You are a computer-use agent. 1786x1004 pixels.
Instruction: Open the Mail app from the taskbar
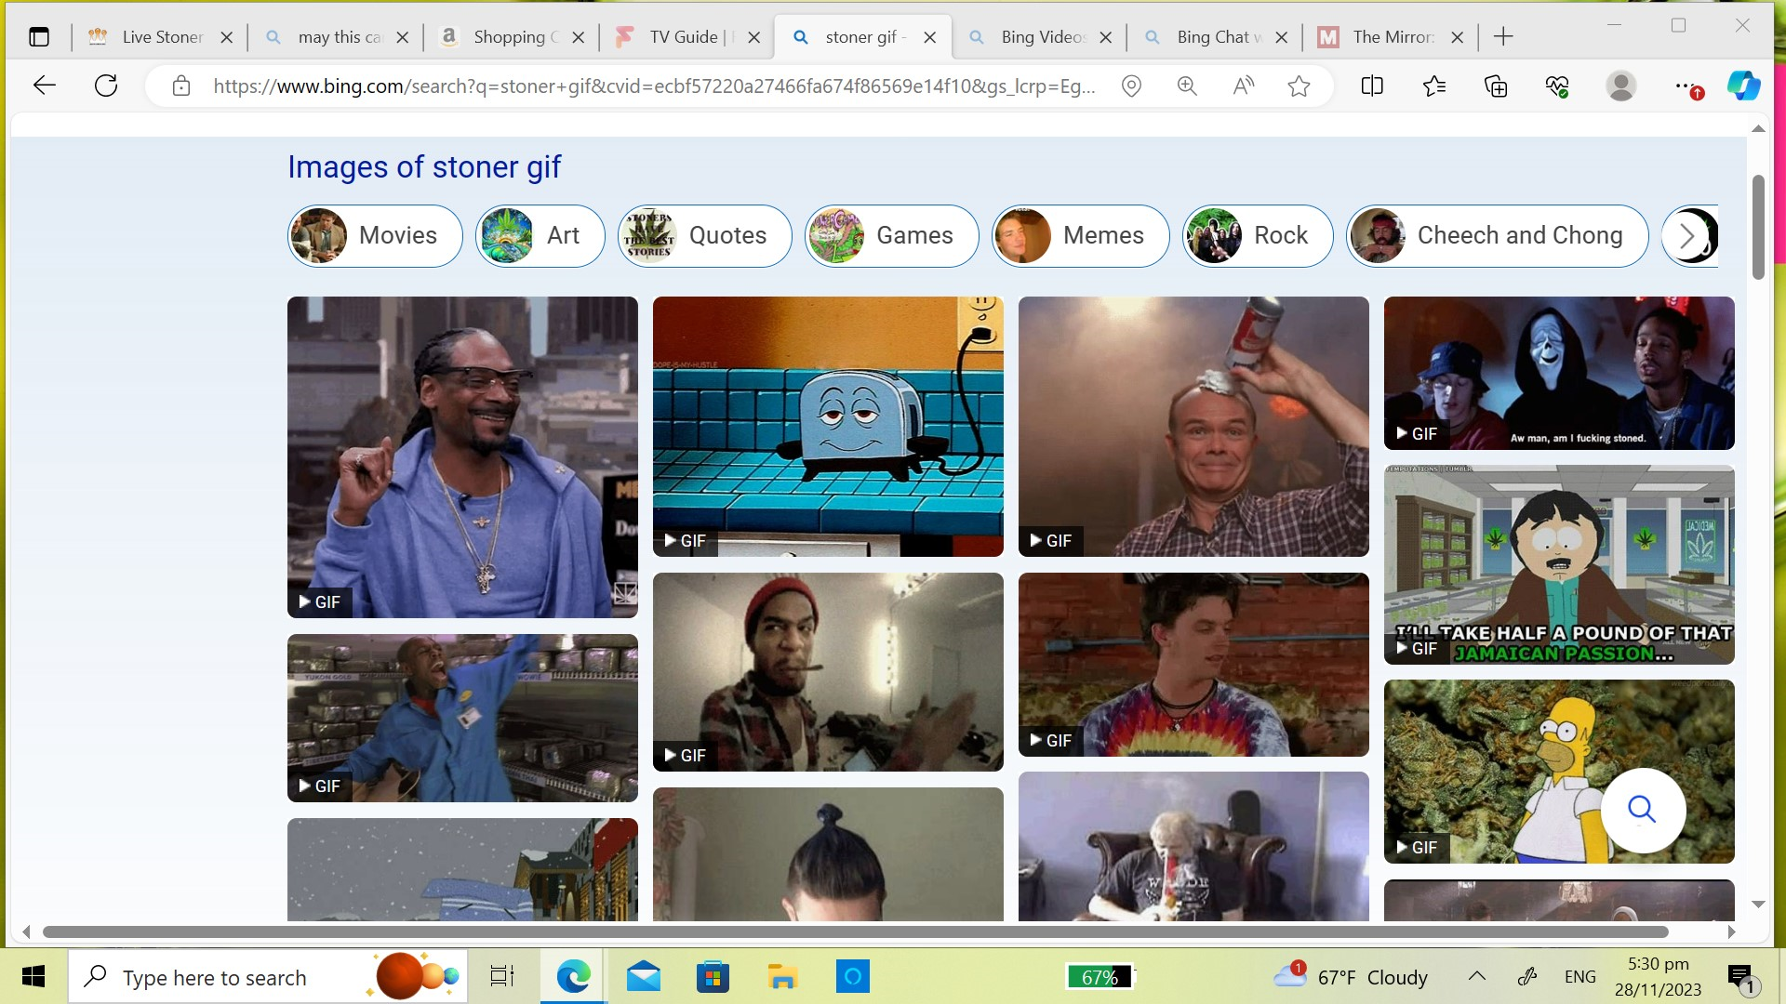644,977
